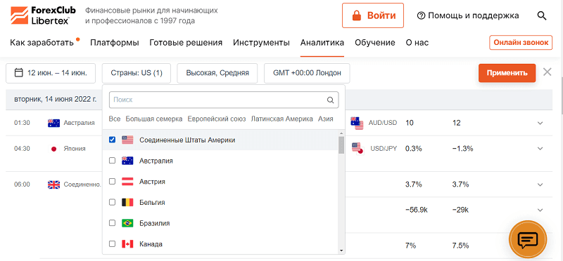Screen dimensions: 563x261
Task: Open GMT +00:00 Лондон timezone dropdown
Action: coord(307,73)
